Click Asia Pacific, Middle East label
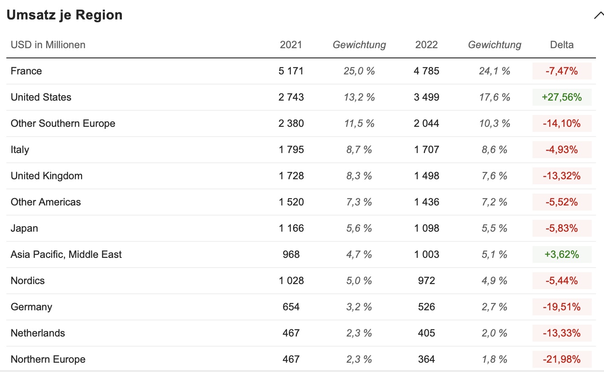The width and height of the screenshot is (604, 372). coord(66,254)
